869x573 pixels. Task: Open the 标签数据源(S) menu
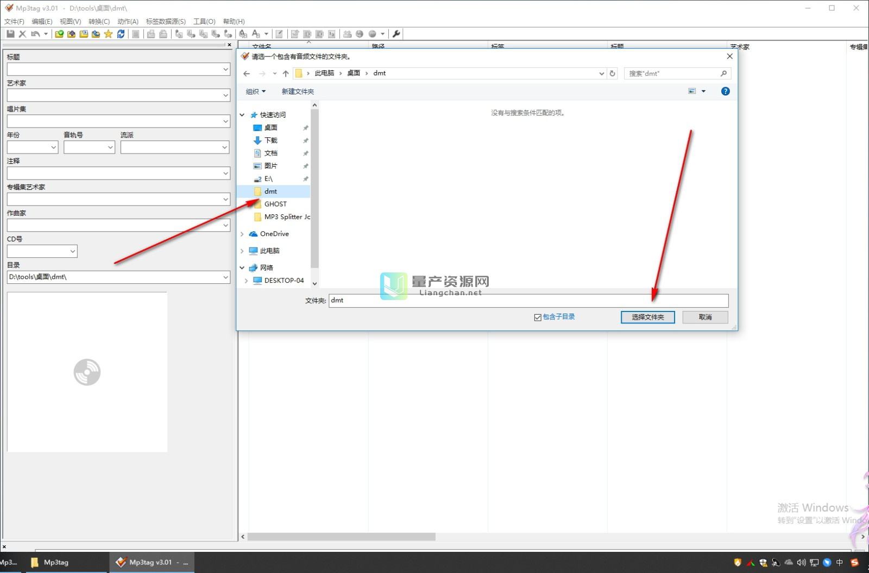click(x=165, y=21)
